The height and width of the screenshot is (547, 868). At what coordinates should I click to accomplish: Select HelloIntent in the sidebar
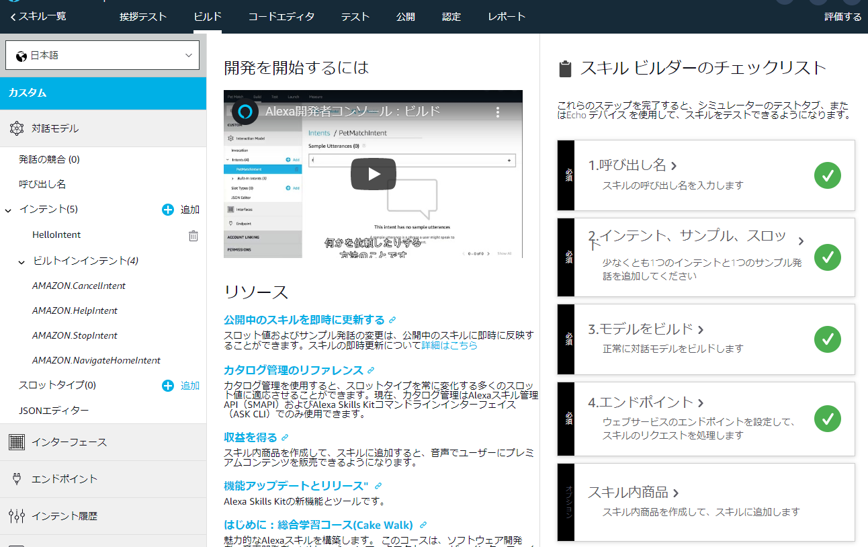[x=56, y=235]
